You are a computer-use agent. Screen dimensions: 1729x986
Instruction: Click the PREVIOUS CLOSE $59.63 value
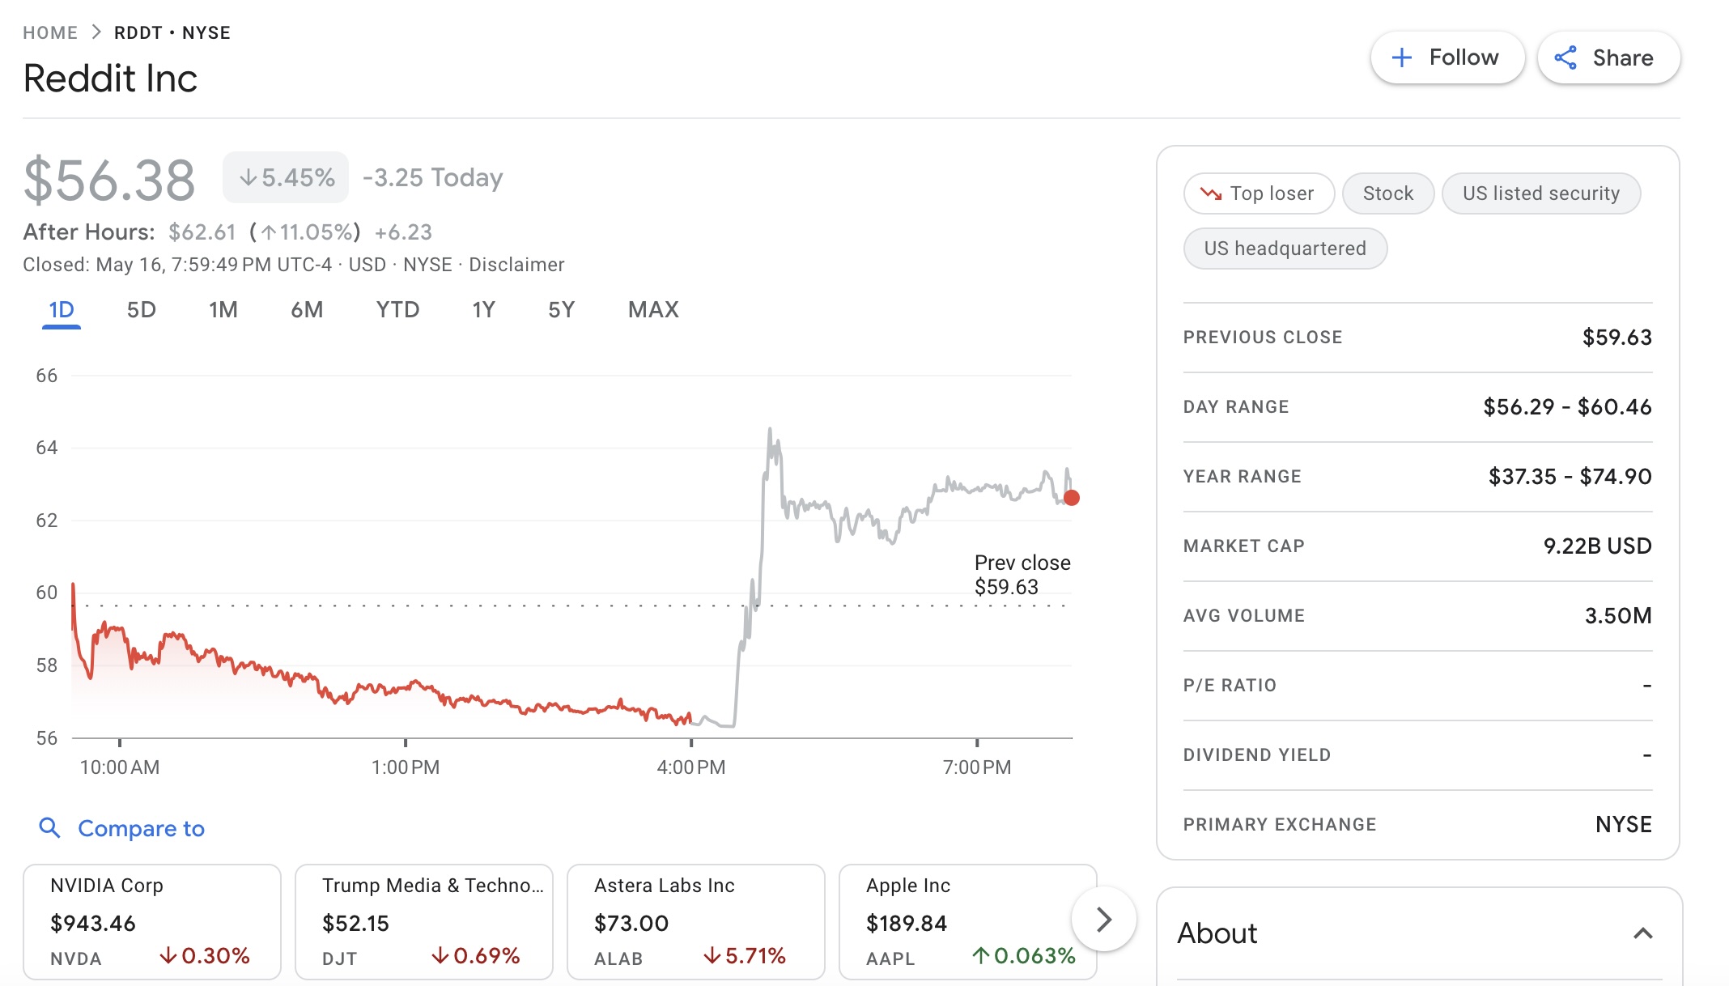[1616, 338]
